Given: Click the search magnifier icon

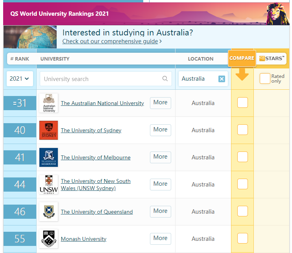Looking at the screenshot, I should 165,79.
